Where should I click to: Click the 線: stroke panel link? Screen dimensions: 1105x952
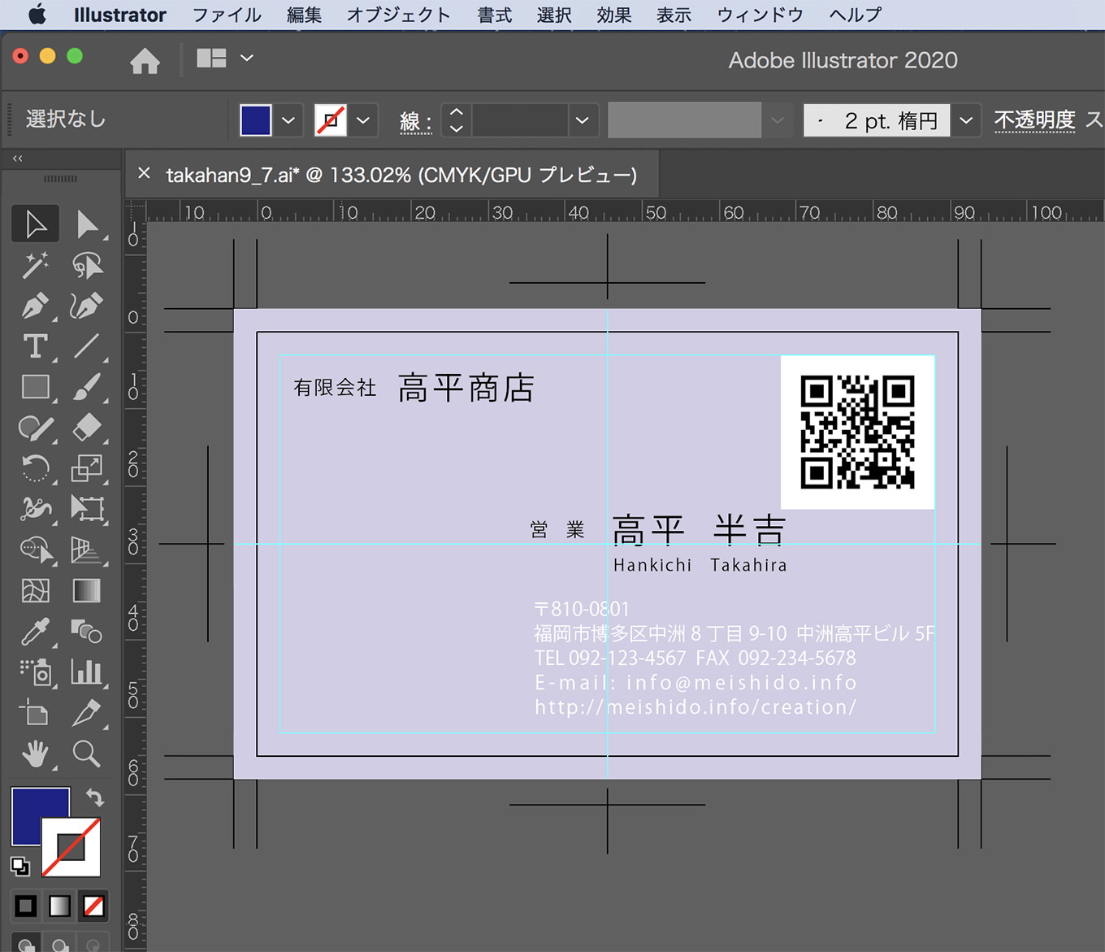(x=415, y=122)
